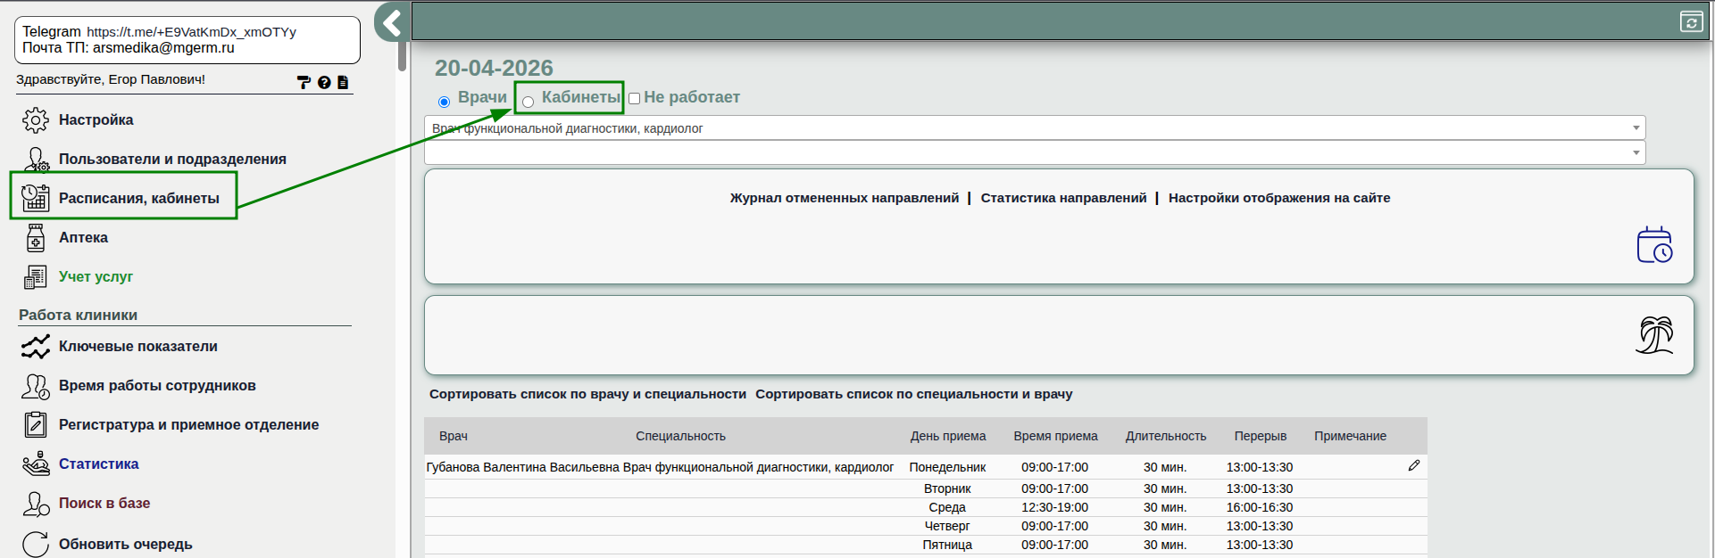The height and width of the screenshot is (558, 1715).
Task: Expand the doctor specialty dropdown
Action: pos(1034,128)
